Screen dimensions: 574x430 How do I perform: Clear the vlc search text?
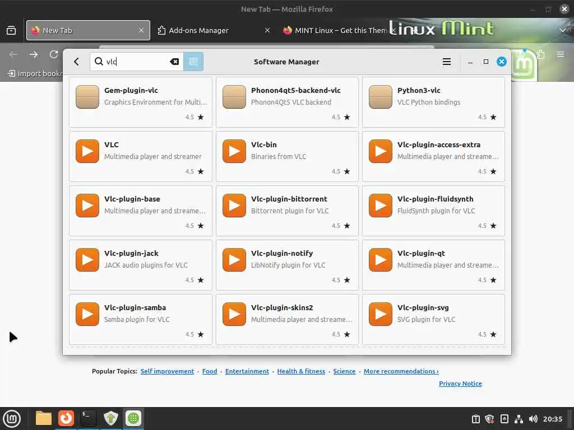tap(174, 62)
